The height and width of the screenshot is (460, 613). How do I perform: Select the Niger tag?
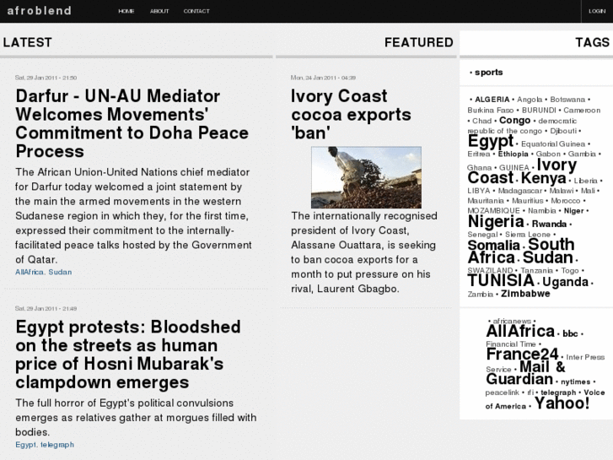[574, 211]
